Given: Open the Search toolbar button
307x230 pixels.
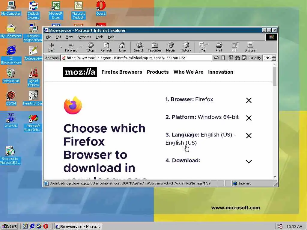Looking at the screenshot, I should point(139,47).
